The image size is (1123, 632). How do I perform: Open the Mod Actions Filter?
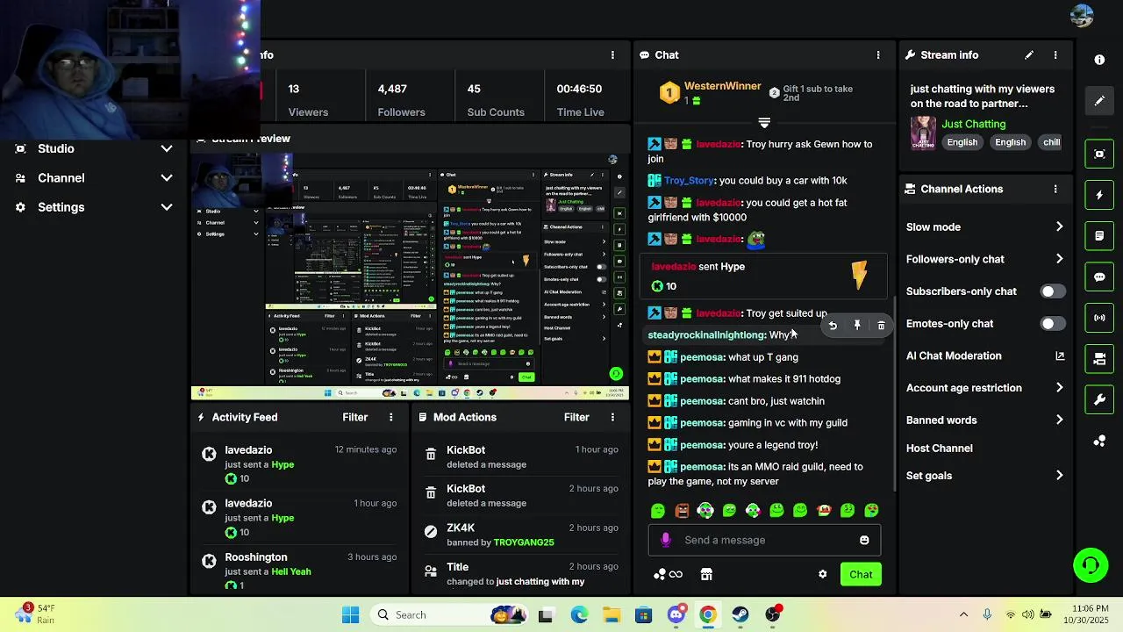point(576,417)
